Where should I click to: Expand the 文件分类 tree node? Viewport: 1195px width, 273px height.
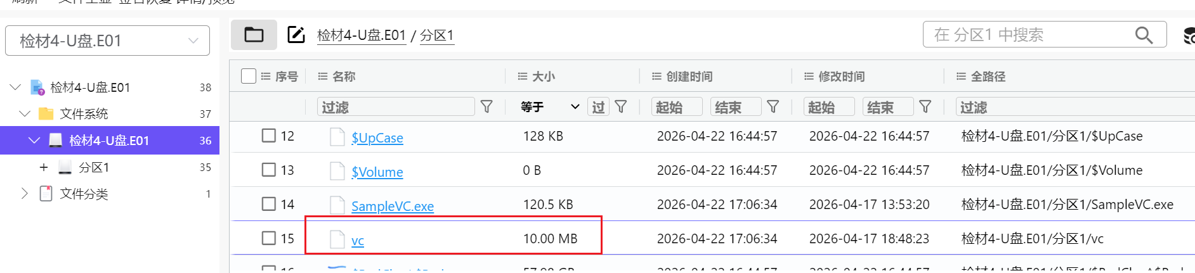(x=25, y=194)
